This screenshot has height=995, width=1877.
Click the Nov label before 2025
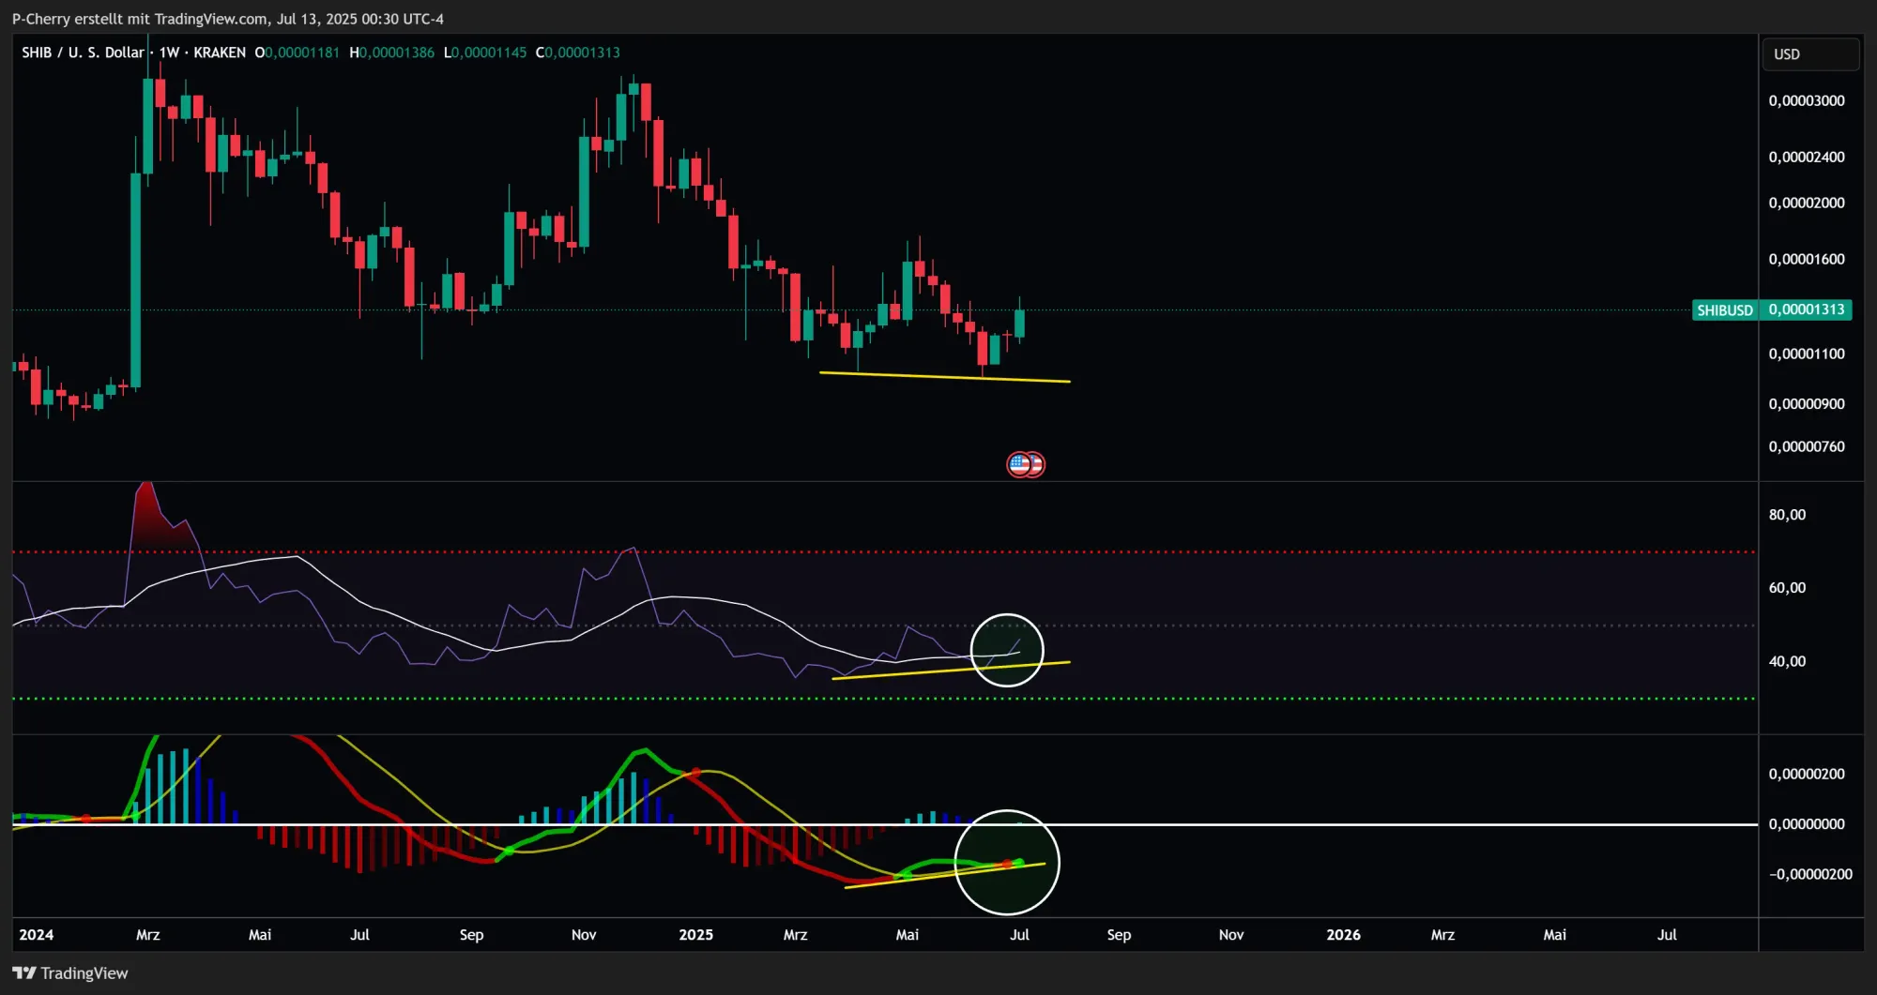(x=584, y=934)
